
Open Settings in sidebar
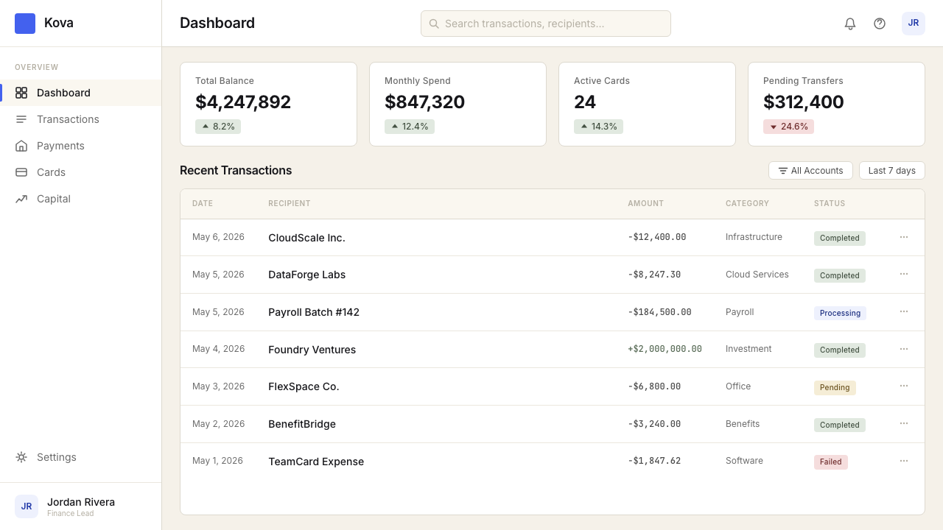point(81,457)
